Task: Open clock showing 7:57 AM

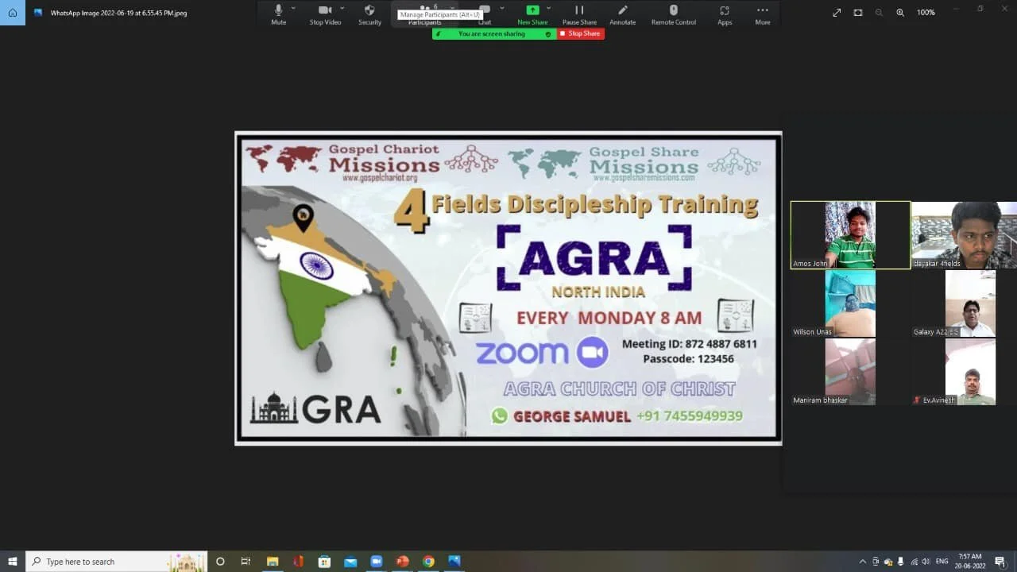Action: pos(970,561)
